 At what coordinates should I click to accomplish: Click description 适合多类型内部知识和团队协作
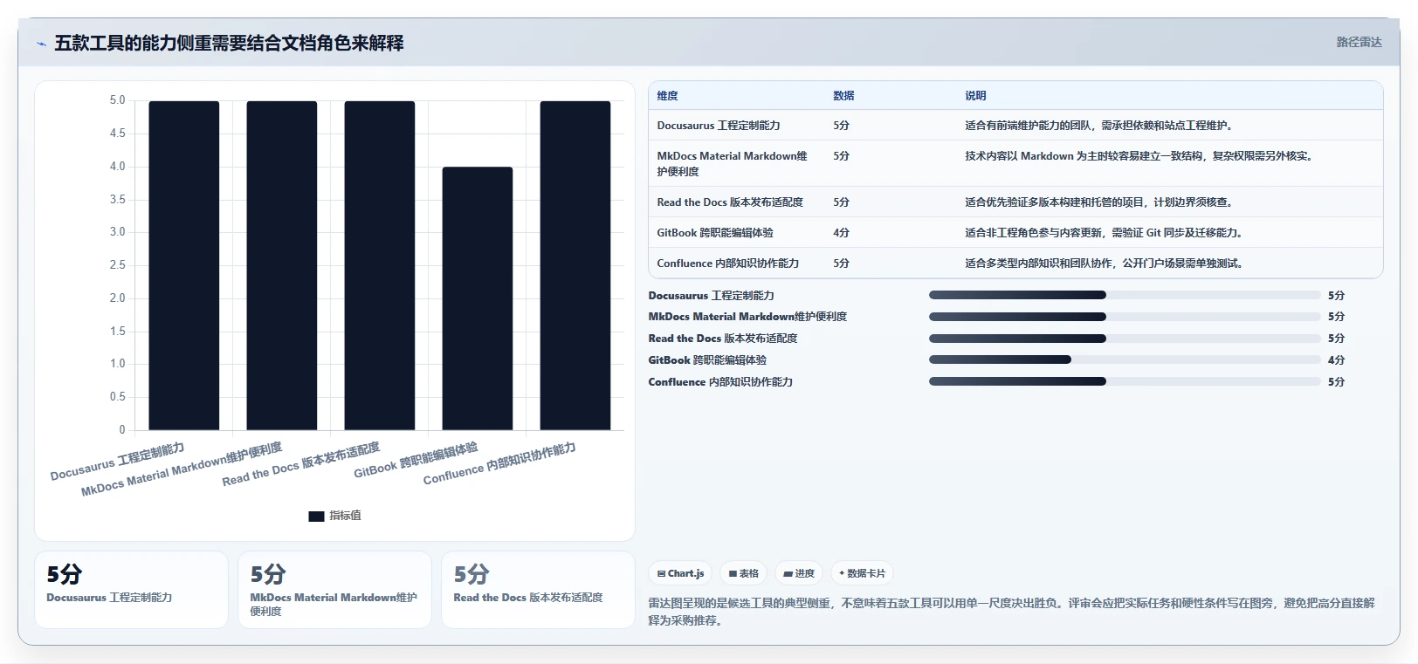click(x=1104, y=264)
